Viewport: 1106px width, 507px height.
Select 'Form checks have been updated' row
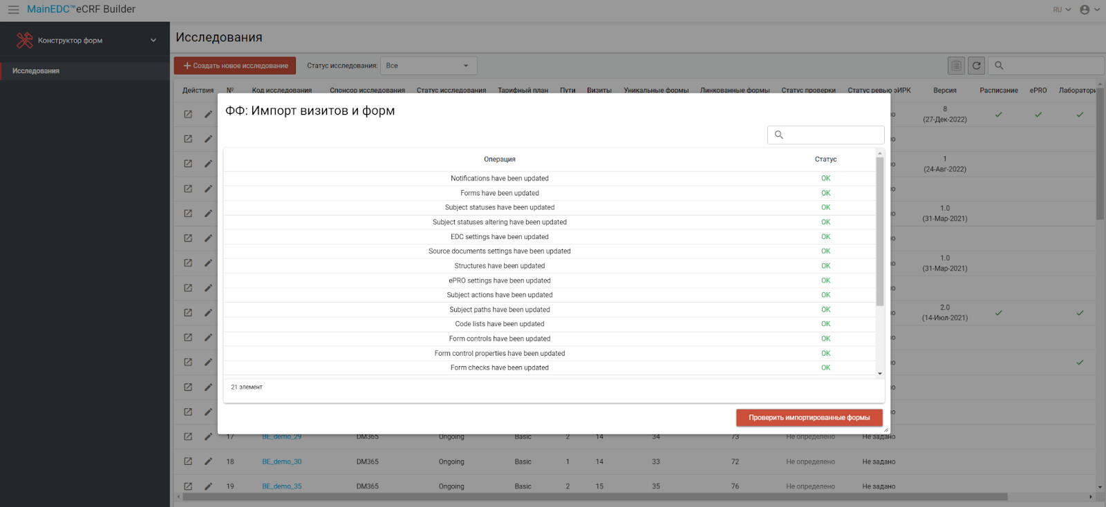(550, 367)
